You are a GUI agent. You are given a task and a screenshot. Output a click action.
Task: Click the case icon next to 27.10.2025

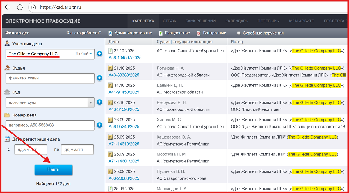pos(111,51)
